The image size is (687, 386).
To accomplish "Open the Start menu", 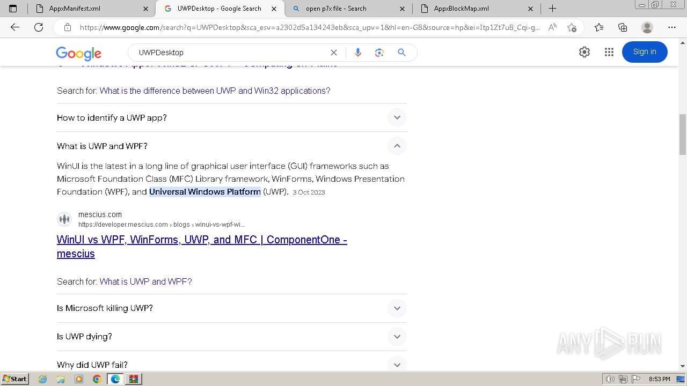I will coord(15,379).
